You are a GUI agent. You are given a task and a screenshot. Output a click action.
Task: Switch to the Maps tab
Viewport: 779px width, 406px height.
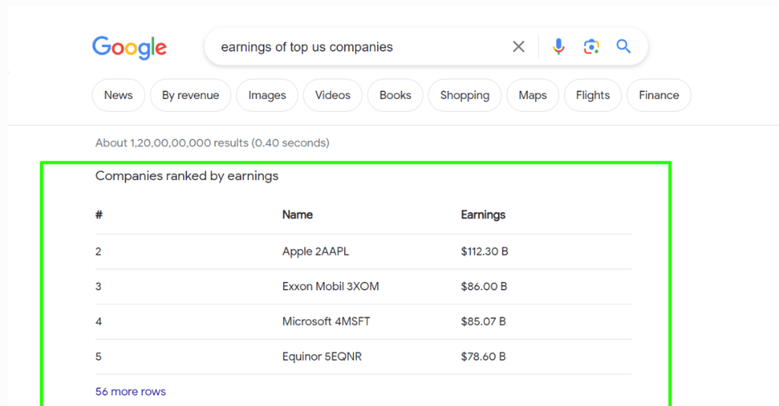tap(532, 96)
